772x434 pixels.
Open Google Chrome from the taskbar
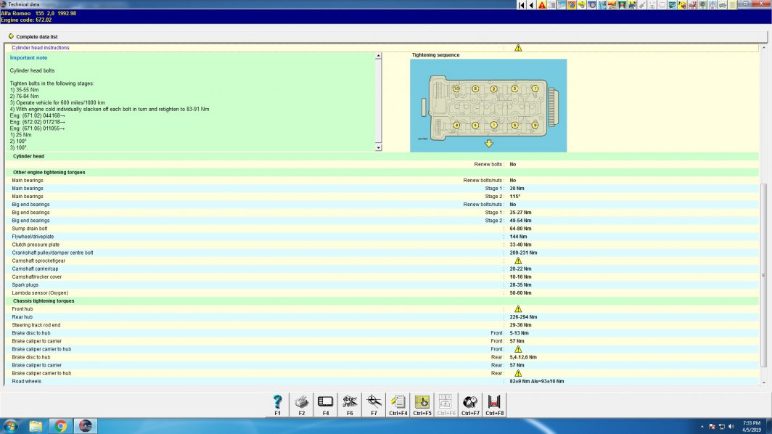click(x=59, y=425)
